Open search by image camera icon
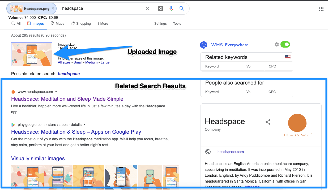The image size is (328, 190). pos(160,9)
